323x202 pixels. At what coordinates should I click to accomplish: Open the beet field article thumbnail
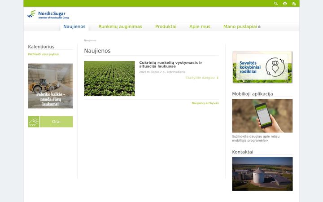point(109,79)
